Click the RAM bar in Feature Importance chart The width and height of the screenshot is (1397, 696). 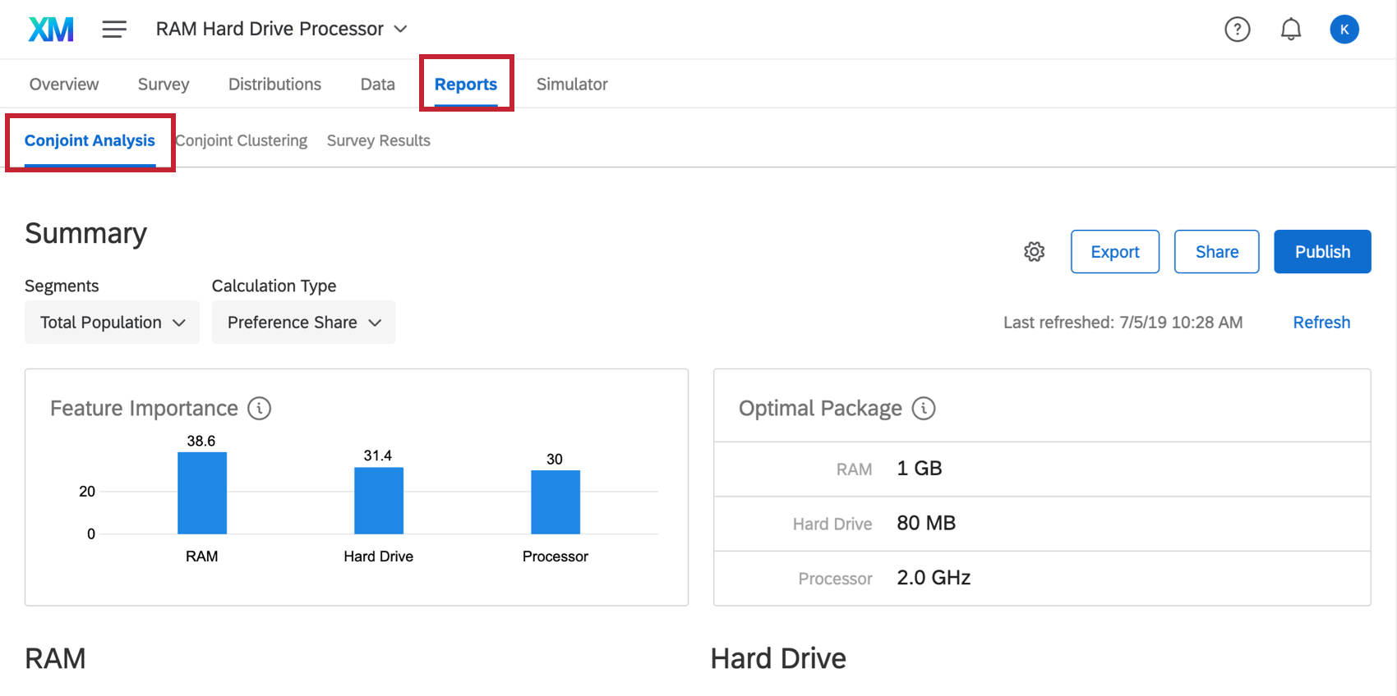pyautogui.click(x=202, y=492)
